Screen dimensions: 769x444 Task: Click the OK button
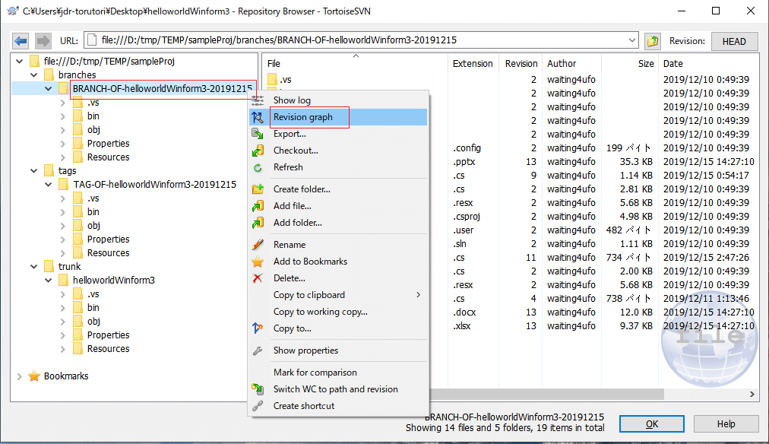pyautogui.click(x=652, y=424)
